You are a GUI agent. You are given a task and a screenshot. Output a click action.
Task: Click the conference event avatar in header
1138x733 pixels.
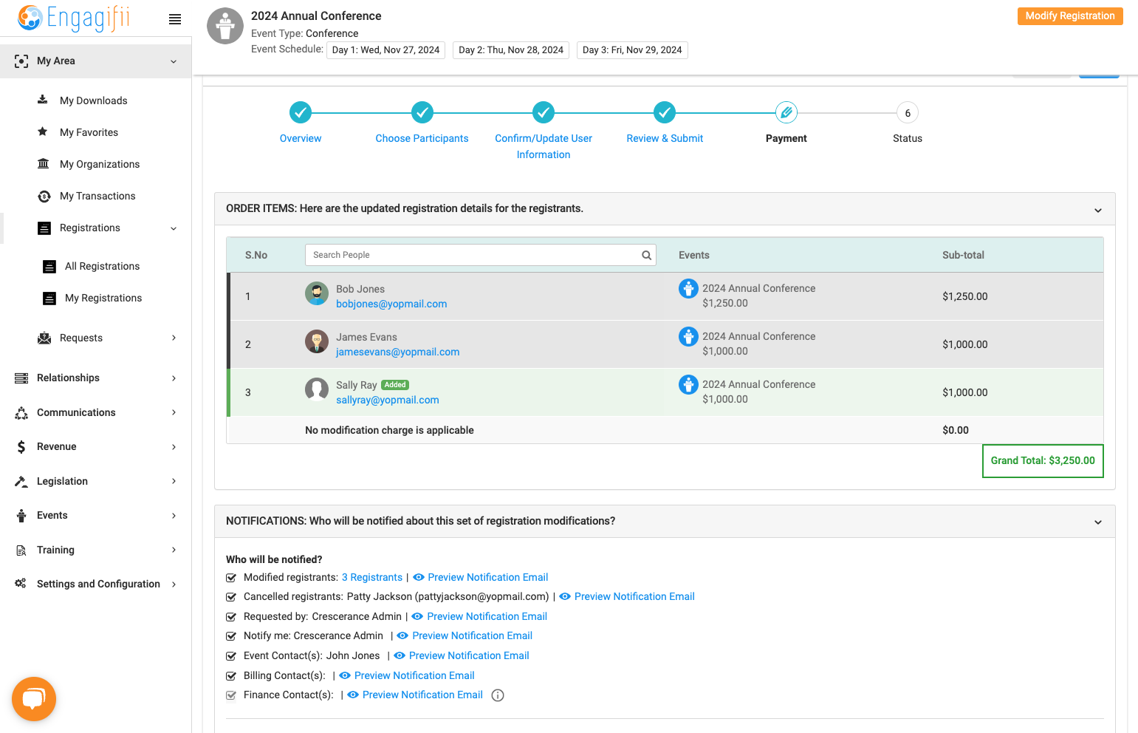click(225, 27)
